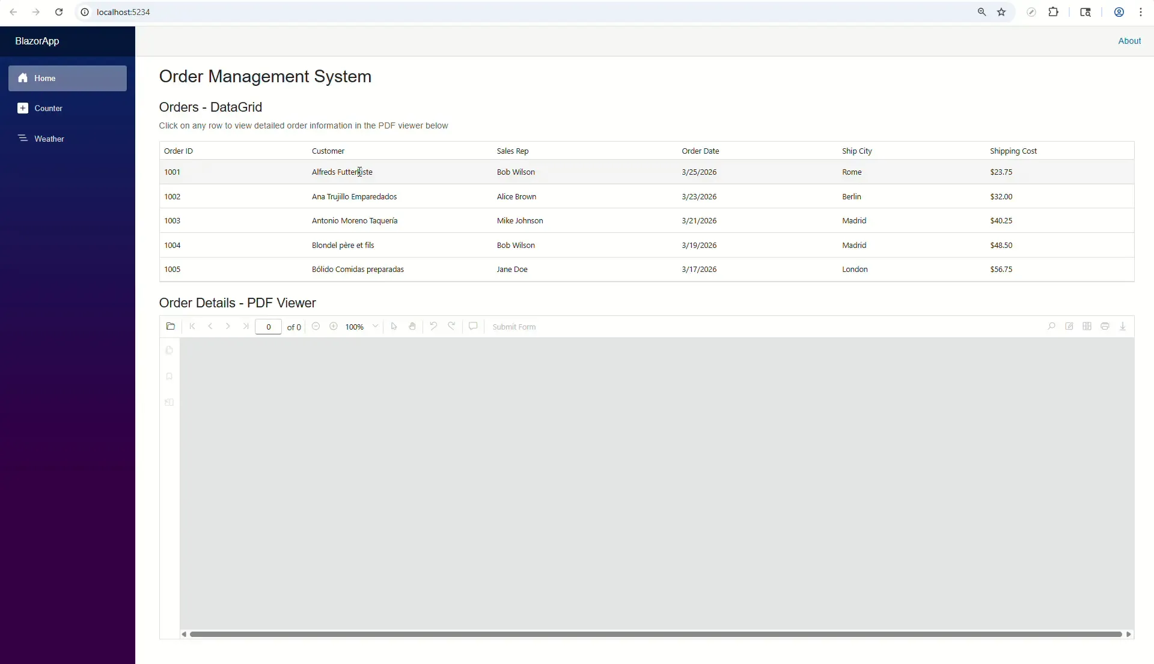Open the Home navigation item
This screenshot has width=1154, height=664.
pos(67,78)
